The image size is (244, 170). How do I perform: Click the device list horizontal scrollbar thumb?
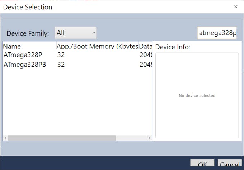[62, 138]
